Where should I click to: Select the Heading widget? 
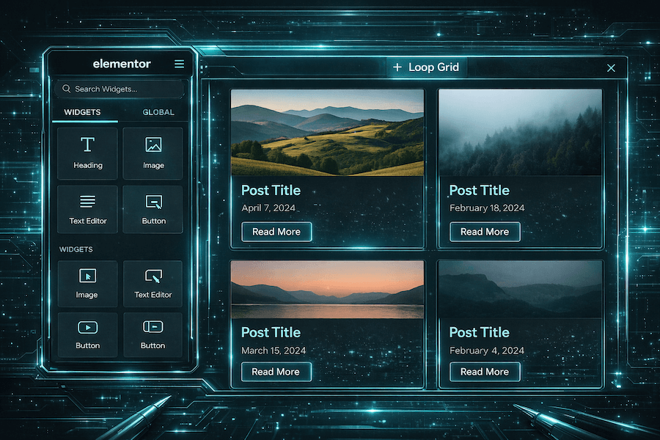88,153
